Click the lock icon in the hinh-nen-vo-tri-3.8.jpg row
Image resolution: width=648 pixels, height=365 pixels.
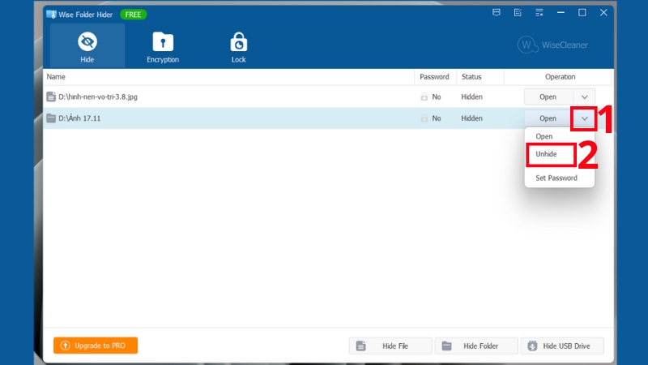click(x=424, y=97)
